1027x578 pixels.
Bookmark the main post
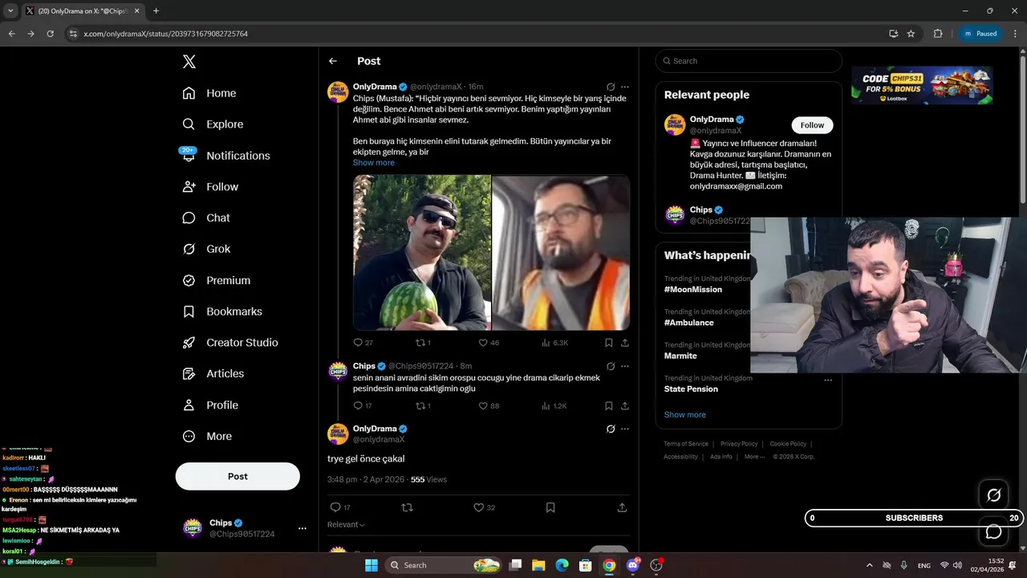tap(550, 507)
